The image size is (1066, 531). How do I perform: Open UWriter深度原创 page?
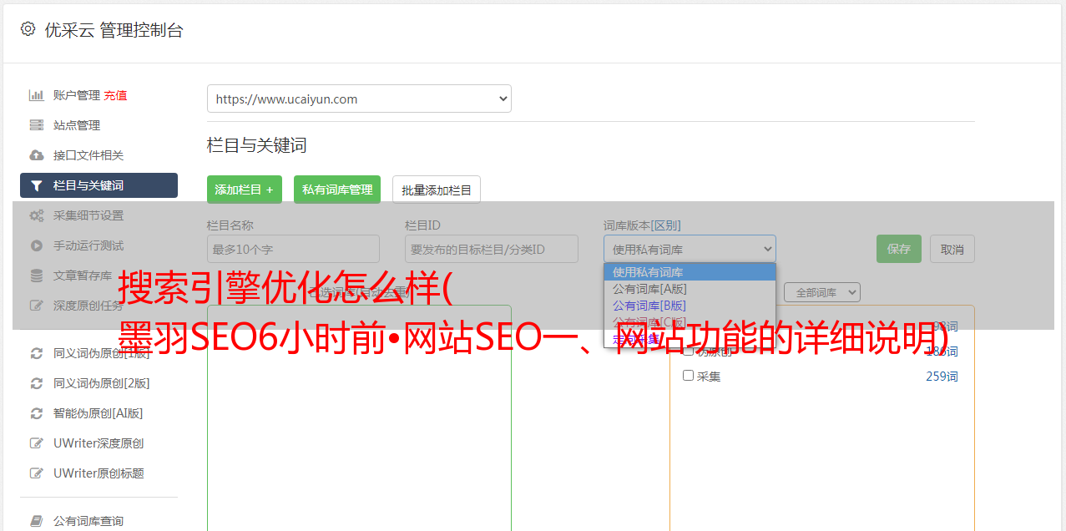[99, 443]
